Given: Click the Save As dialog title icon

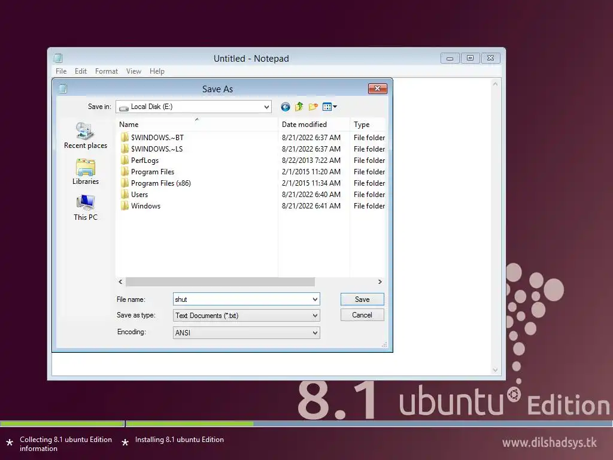Looking at the screenshot, I should 63,89.
